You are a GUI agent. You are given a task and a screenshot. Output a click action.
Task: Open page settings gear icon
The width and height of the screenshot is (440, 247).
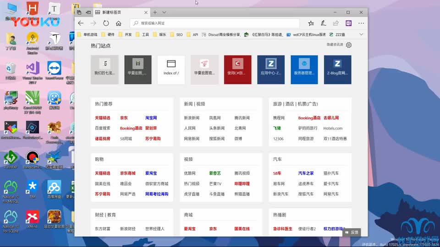tap(348, 45)
